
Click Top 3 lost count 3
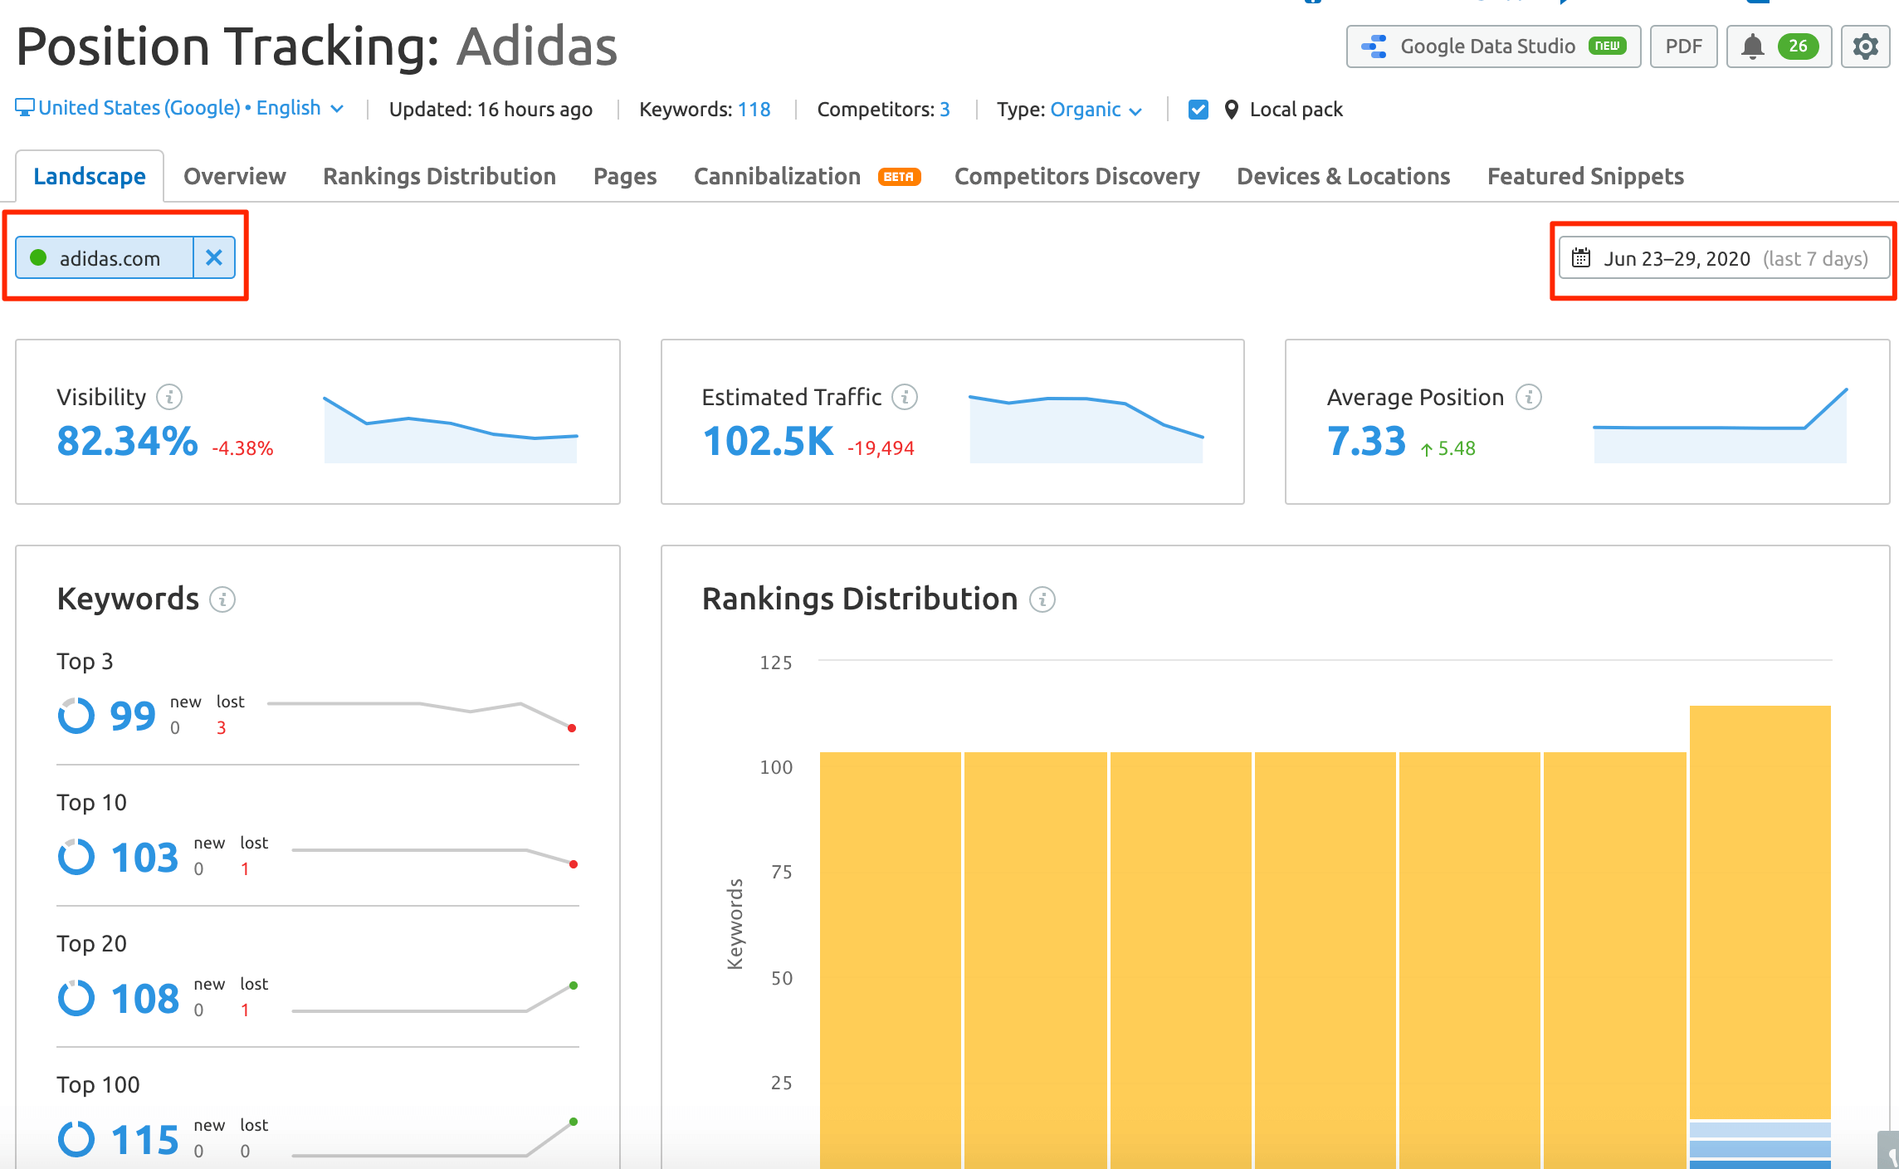pos(221,728)
